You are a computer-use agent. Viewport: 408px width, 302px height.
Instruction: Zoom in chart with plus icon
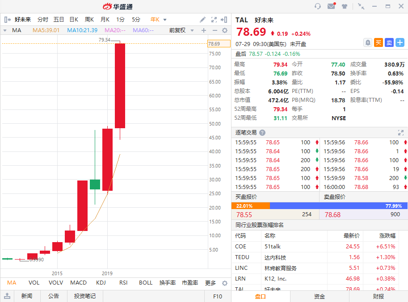[204, 30]
